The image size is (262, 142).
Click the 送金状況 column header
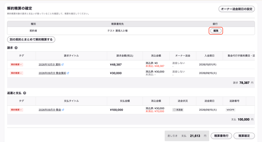(x=183, y=101)
